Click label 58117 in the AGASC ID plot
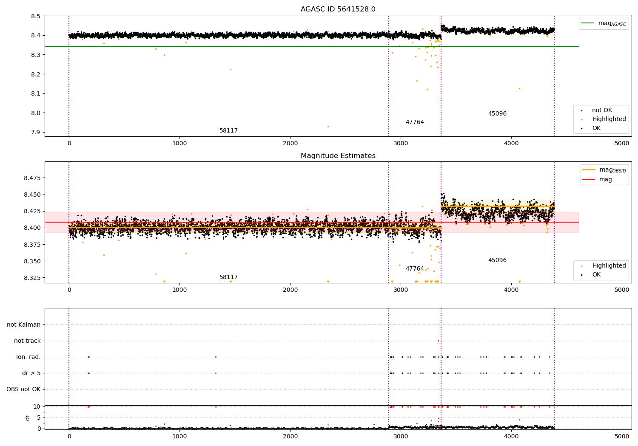Image resolution: width=638 pixels, height=446 pixels. (228, 131)
